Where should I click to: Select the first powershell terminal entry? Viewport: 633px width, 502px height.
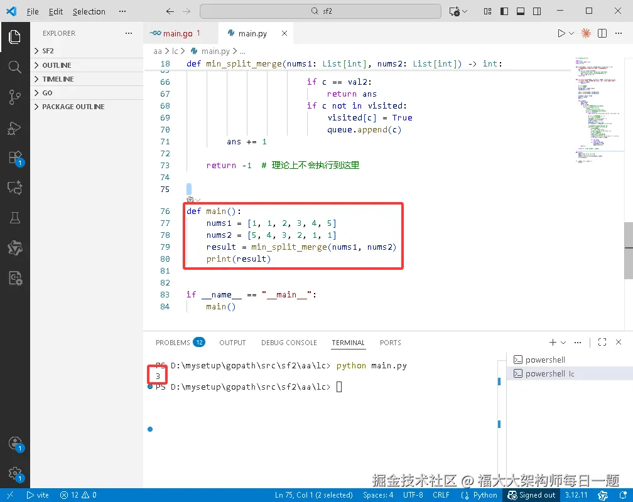[570, 360]
